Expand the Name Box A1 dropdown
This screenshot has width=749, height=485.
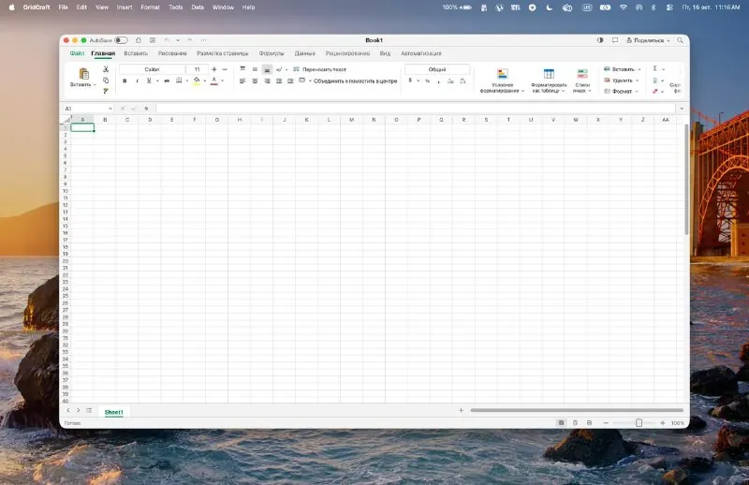110,109
